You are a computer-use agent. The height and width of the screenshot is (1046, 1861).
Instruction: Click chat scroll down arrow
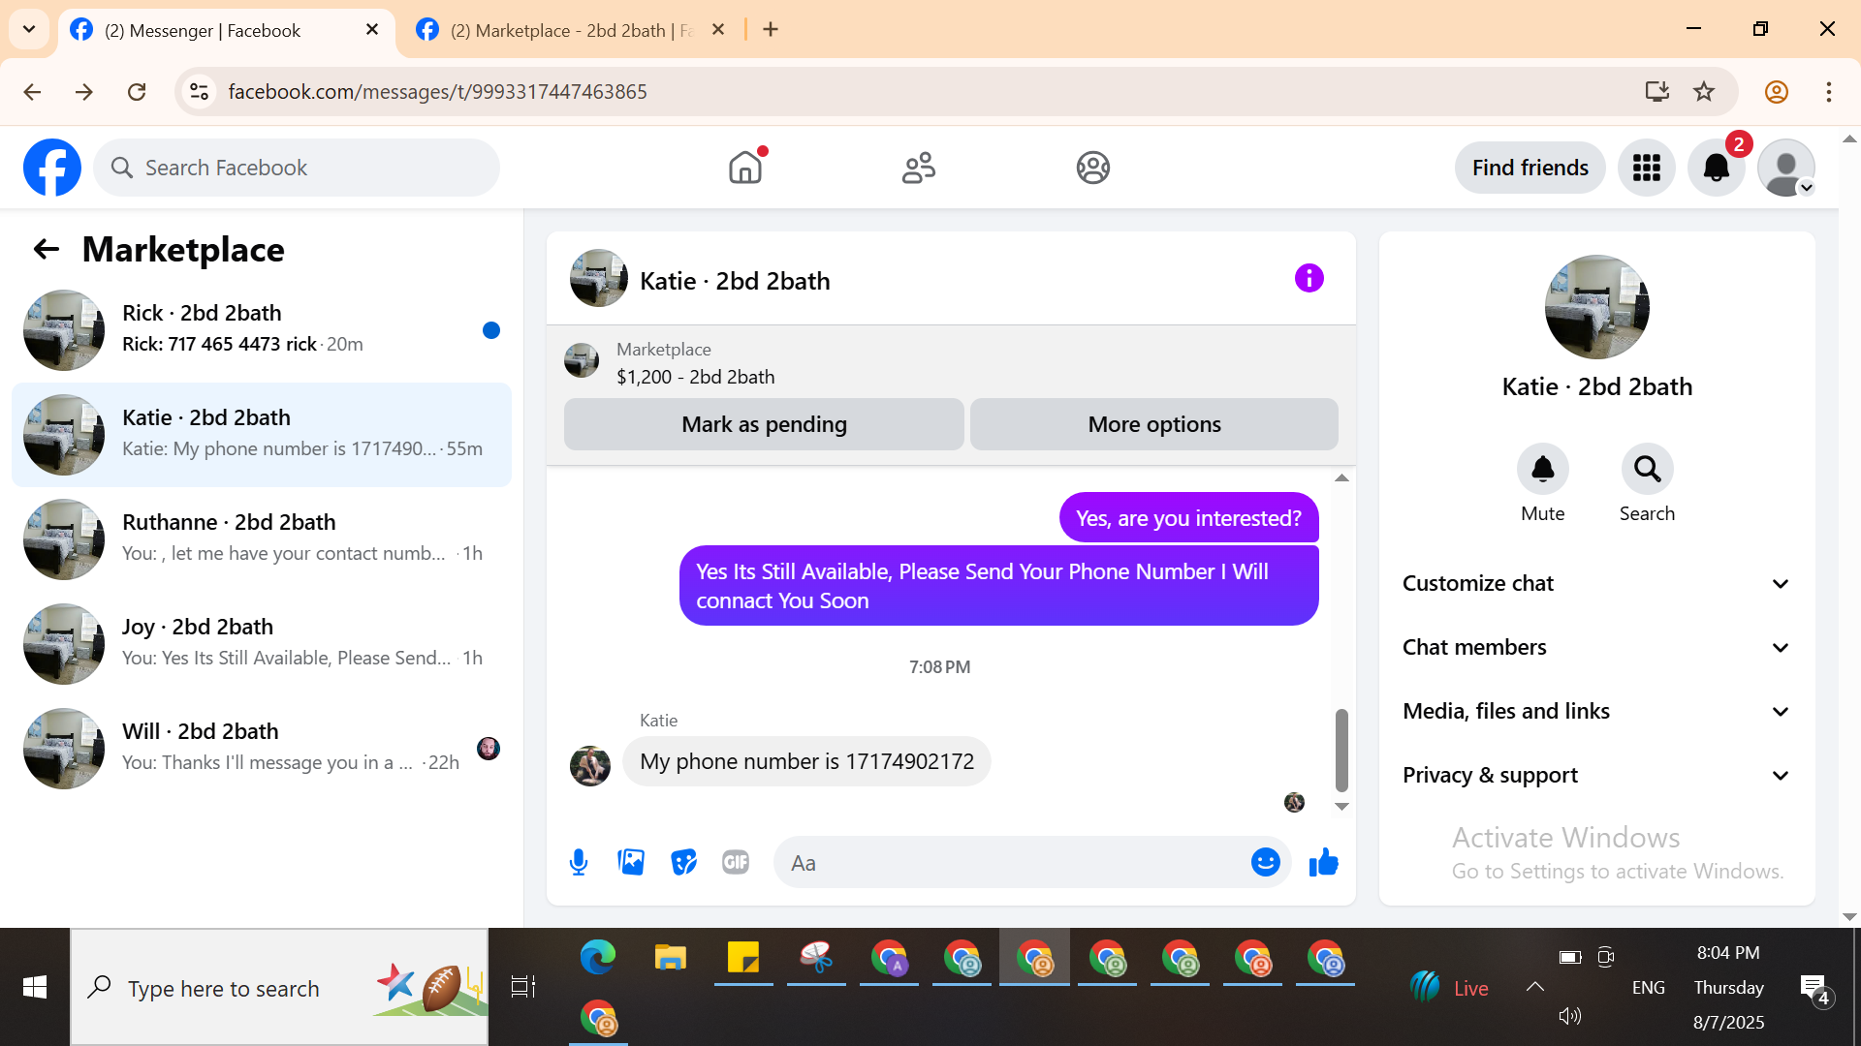pos(1341,806)
